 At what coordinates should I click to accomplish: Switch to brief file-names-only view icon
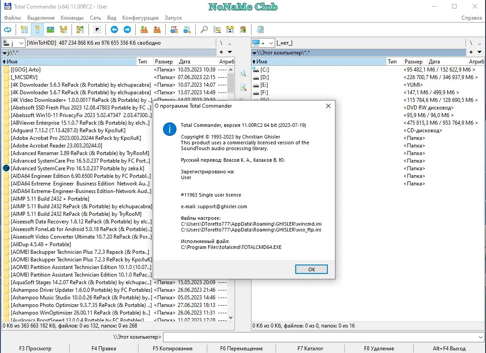click(24, 30)
